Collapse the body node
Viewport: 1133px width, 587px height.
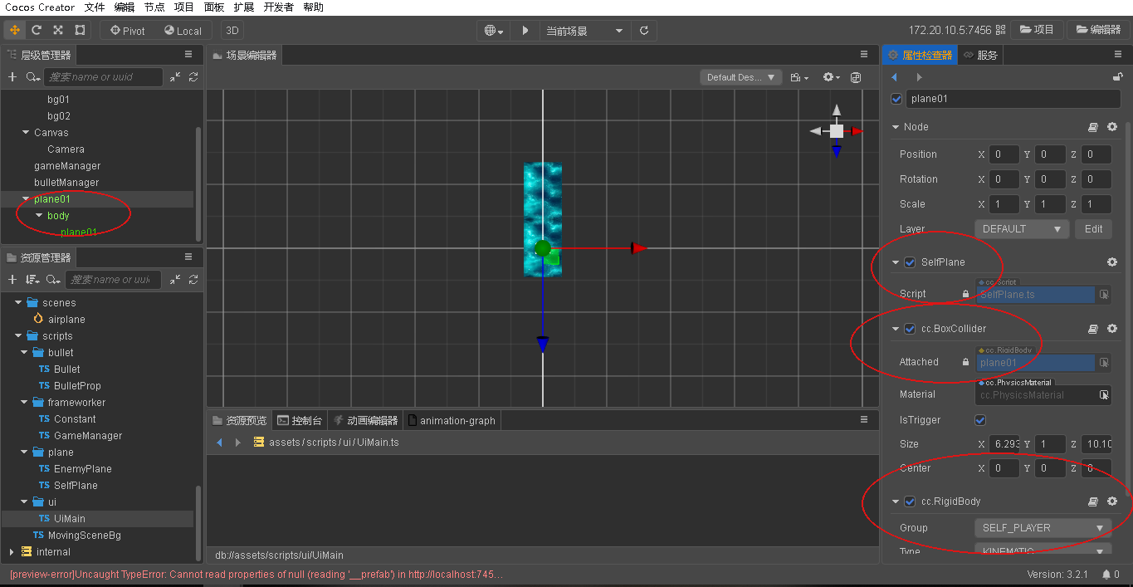tap(39, 216)
